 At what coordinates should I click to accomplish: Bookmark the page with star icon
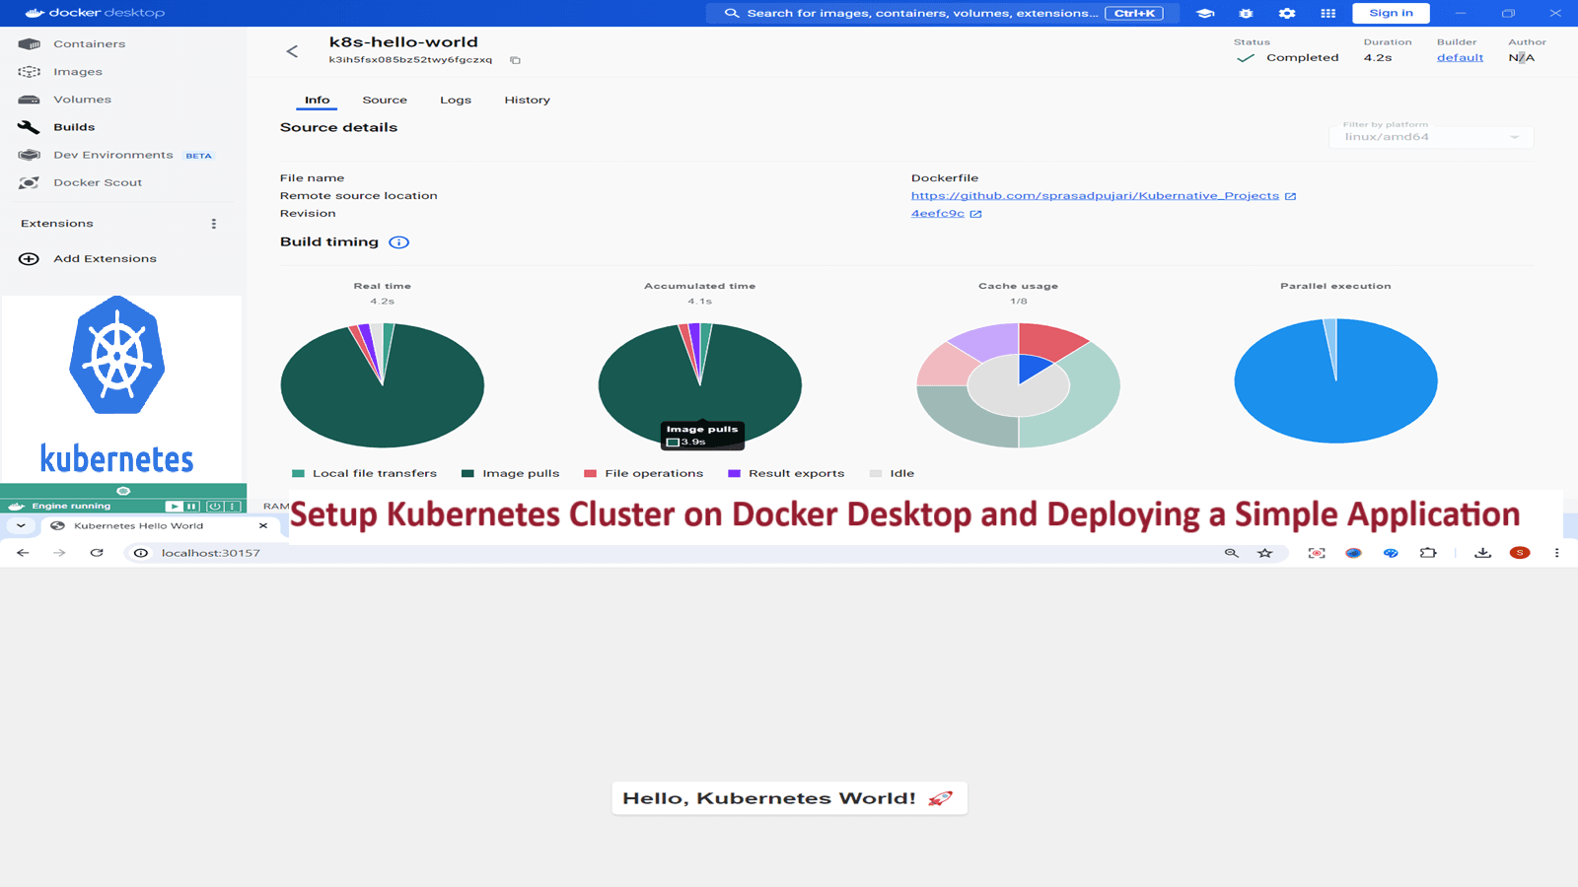tap(1265, 553)
